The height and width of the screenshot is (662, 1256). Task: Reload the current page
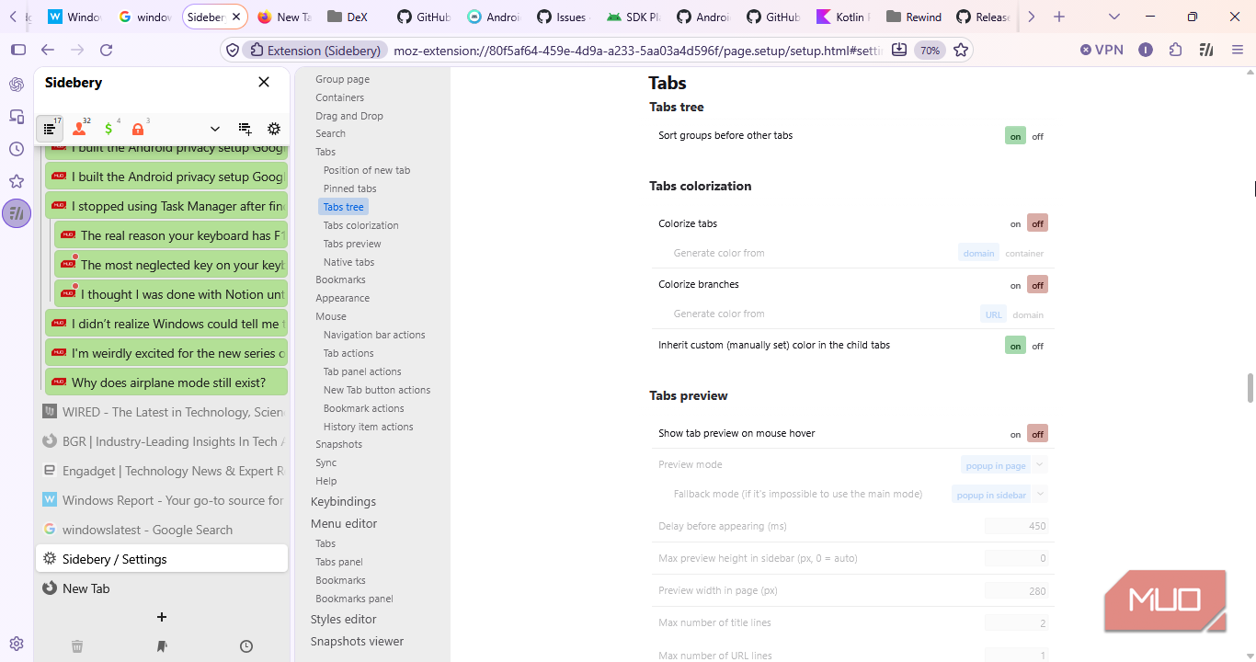[x=106, y=50]
